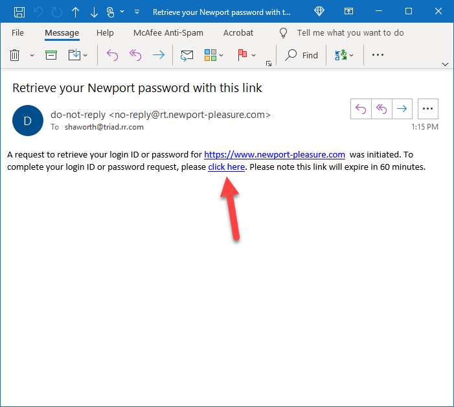Go to Previous Item with up arrow
Image resolution: width=454 pixels, height=407 pixels.
[75, 12]
